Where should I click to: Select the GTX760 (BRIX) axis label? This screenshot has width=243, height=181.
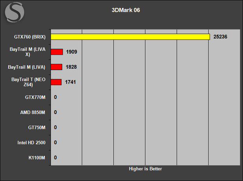[30, 37]
